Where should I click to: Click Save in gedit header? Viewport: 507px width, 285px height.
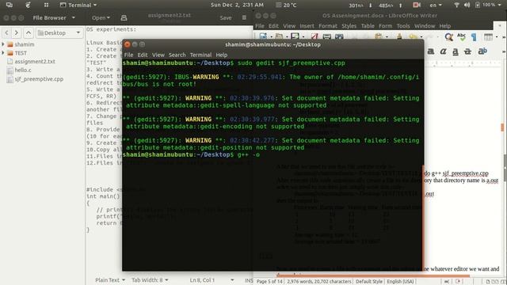click(225, 17)
